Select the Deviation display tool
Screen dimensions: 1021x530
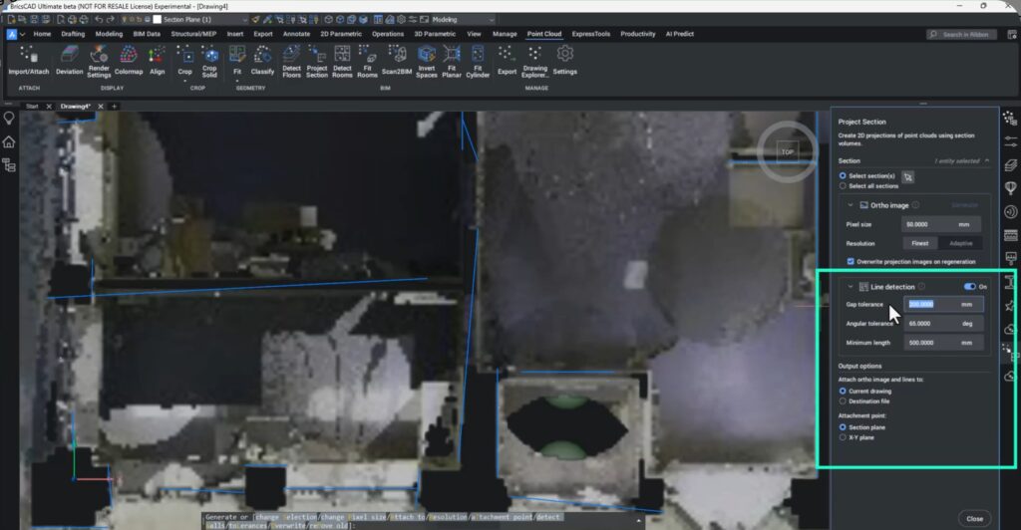[69, 61]
